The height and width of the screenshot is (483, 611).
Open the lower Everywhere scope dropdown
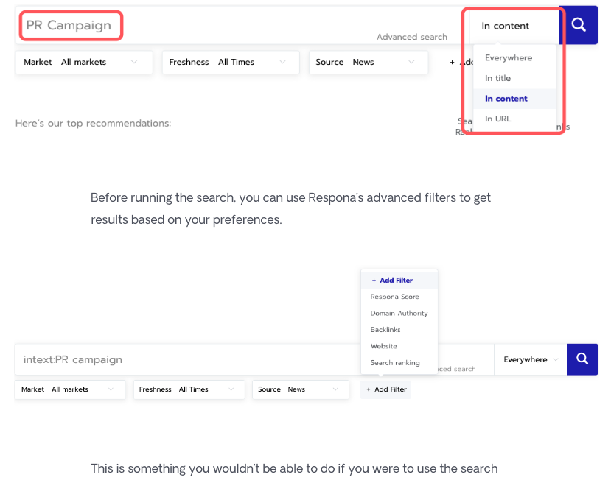(x=530, y=359)
